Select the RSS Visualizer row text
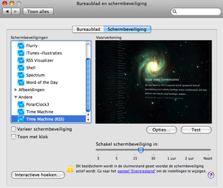The width and height of the screenshot is (223, 188). (40, 61)
